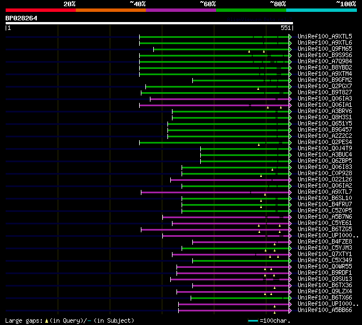
Task: Click the white BP028264 query sequence bar
Action: pyautogui.click(x=149, y=23)
